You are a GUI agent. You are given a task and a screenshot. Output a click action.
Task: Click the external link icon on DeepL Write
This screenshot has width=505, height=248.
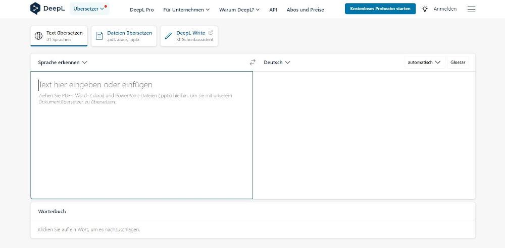[211, 33]
